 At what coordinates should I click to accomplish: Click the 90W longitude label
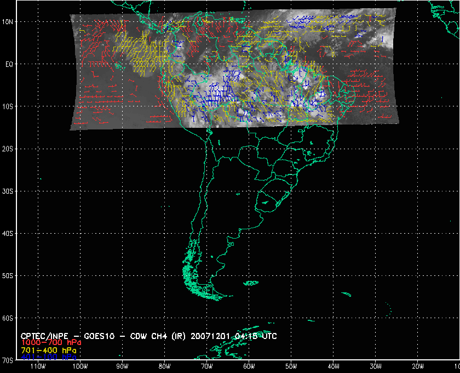(122, 366)
